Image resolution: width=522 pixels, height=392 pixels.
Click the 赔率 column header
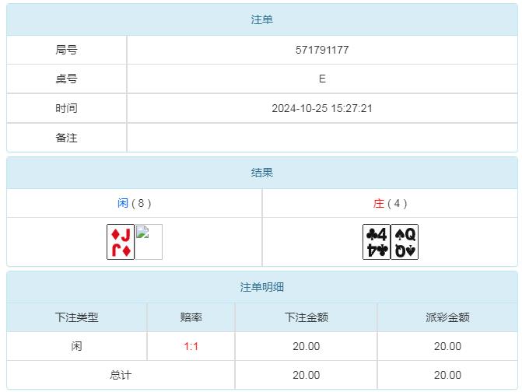[x=191, y=317]
